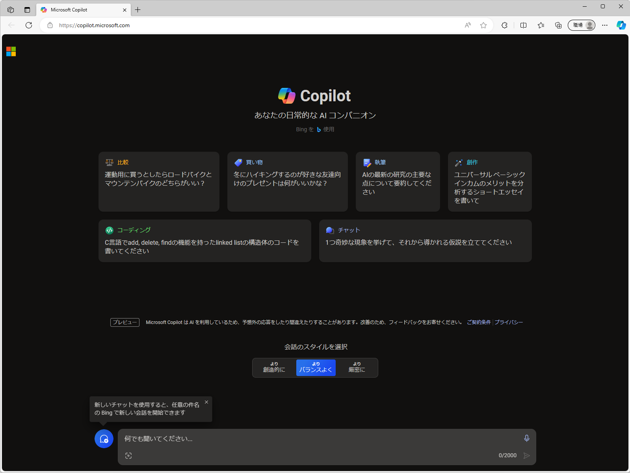Screen dimensions: 630x473
Task: Refresh the page
Action: click(29, 25)
